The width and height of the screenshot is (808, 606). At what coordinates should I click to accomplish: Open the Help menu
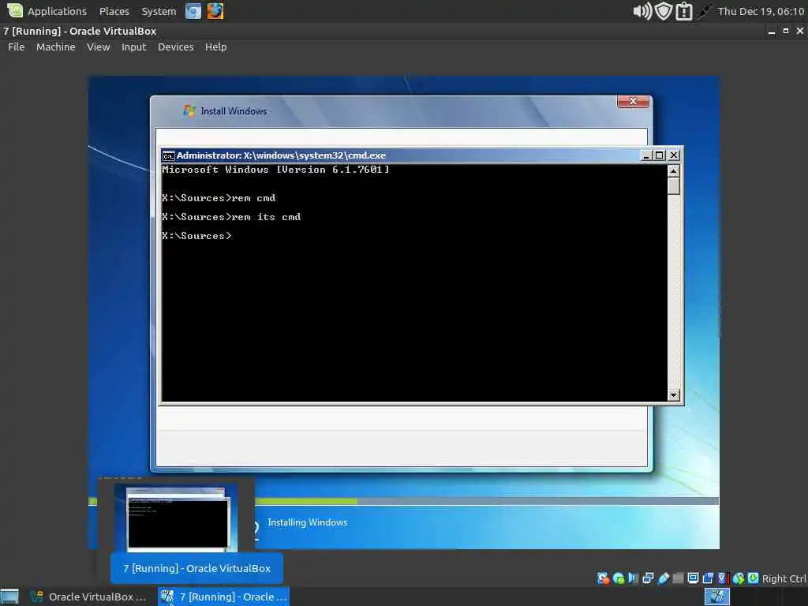click(x=215, y=47)
